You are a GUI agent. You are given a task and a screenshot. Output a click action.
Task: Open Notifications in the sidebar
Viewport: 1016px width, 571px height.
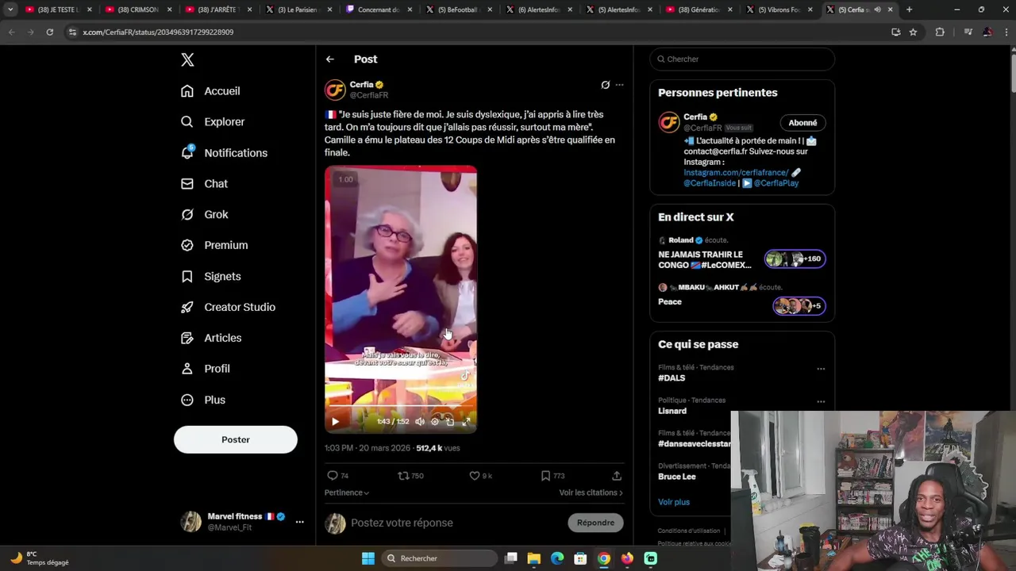coord(224,153)
